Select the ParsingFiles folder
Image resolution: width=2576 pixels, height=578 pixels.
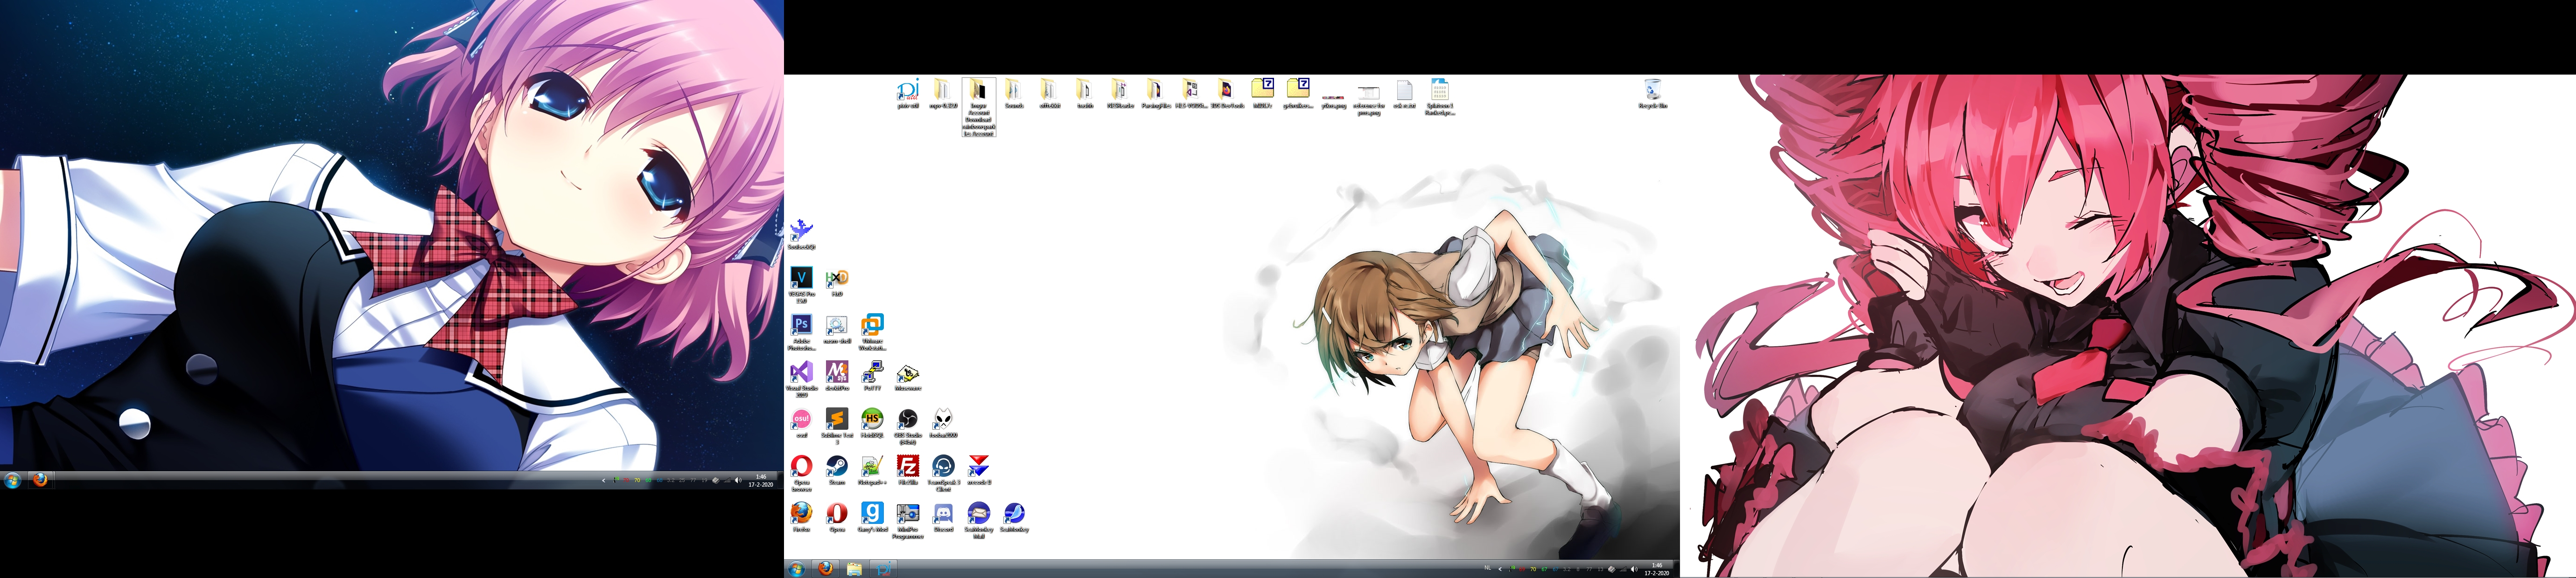click(x=1156, y=93)
